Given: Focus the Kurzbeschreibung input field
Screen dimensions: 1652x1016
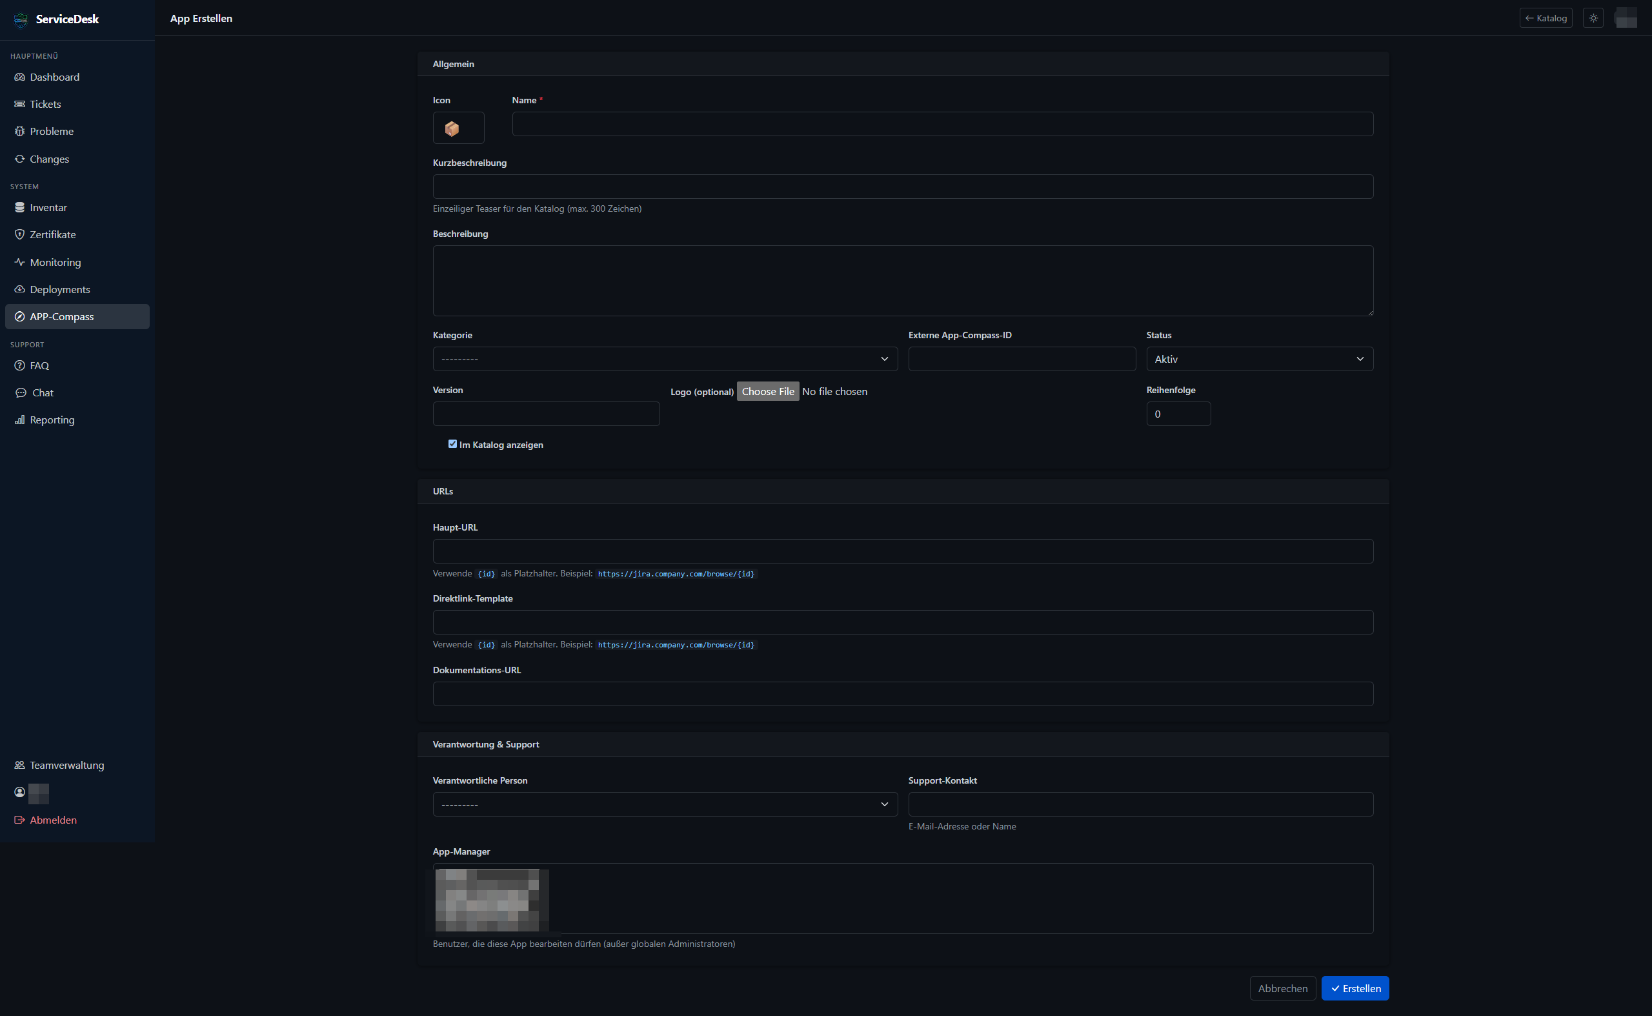Looking at the screenshot, I should pyautogui.click(x=903, y=187).
